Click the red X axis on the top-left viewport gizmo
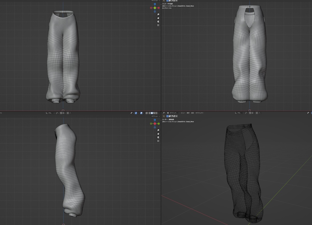The image size is (312, 225). click(158, 8)
